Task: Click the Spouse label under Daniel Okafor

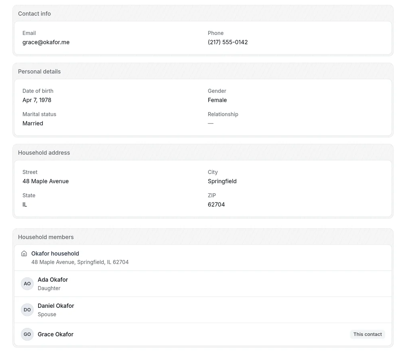Action: (47, 315)
